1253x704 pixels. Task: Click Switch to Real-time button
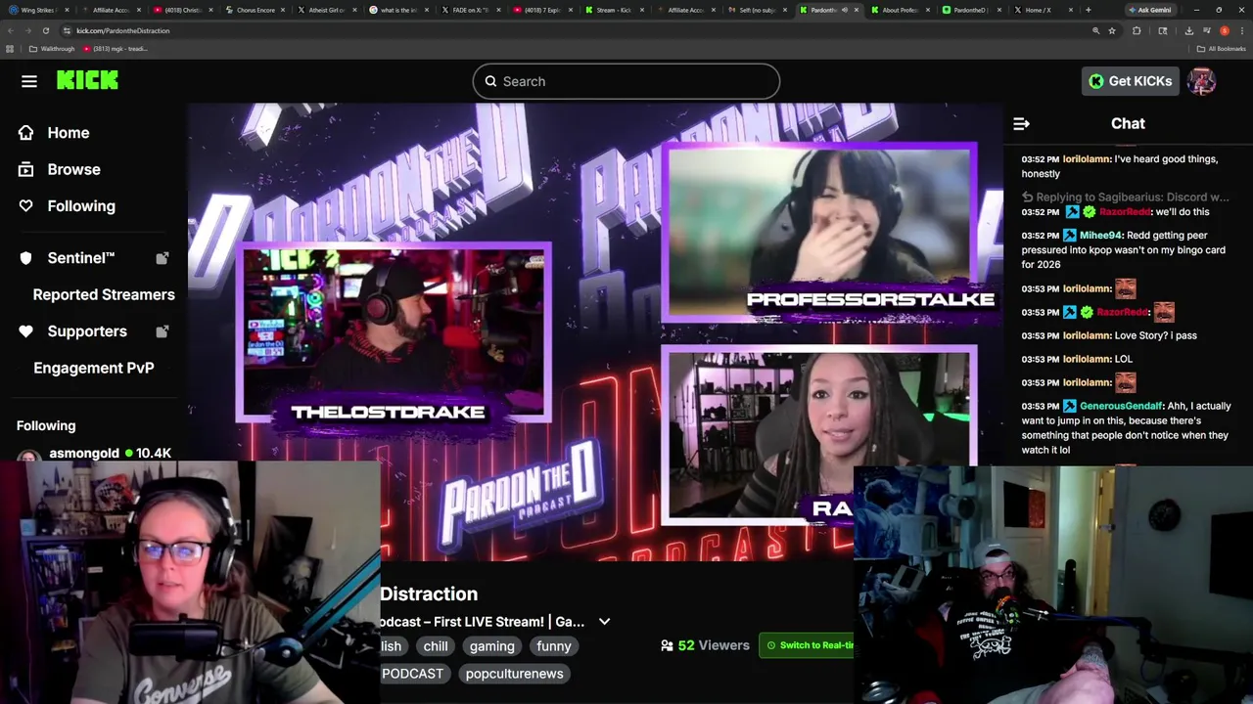(x=809, y=645)
